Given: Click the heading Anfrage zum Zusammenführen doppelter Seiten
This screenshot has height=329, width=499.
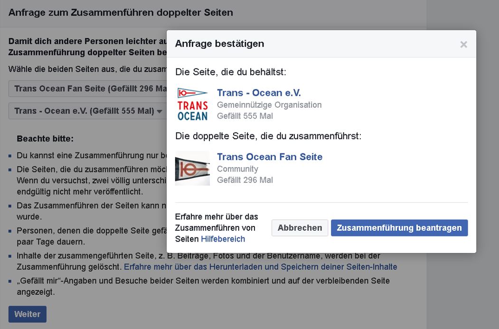Looking at the screenshot, I should point(121,12).
